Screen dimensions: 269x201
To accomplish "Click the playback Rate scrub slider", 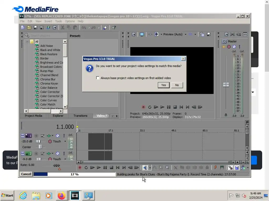I will tap(56, 165).
